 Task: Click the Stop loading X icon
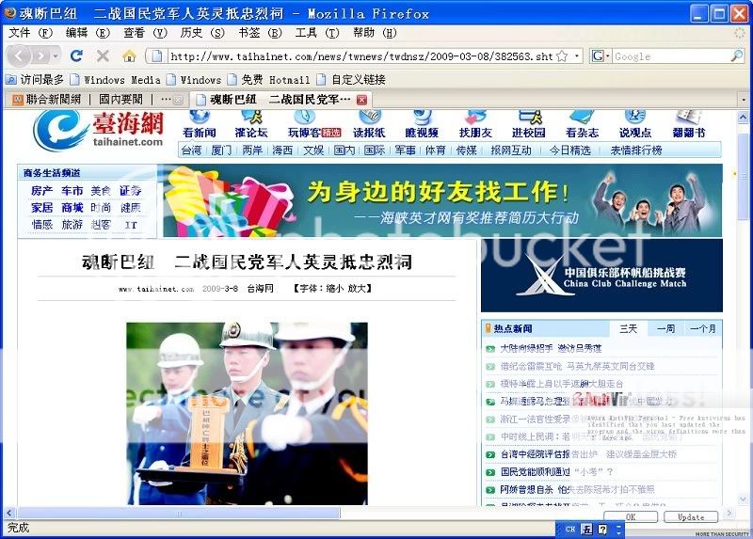click(104, 56)
